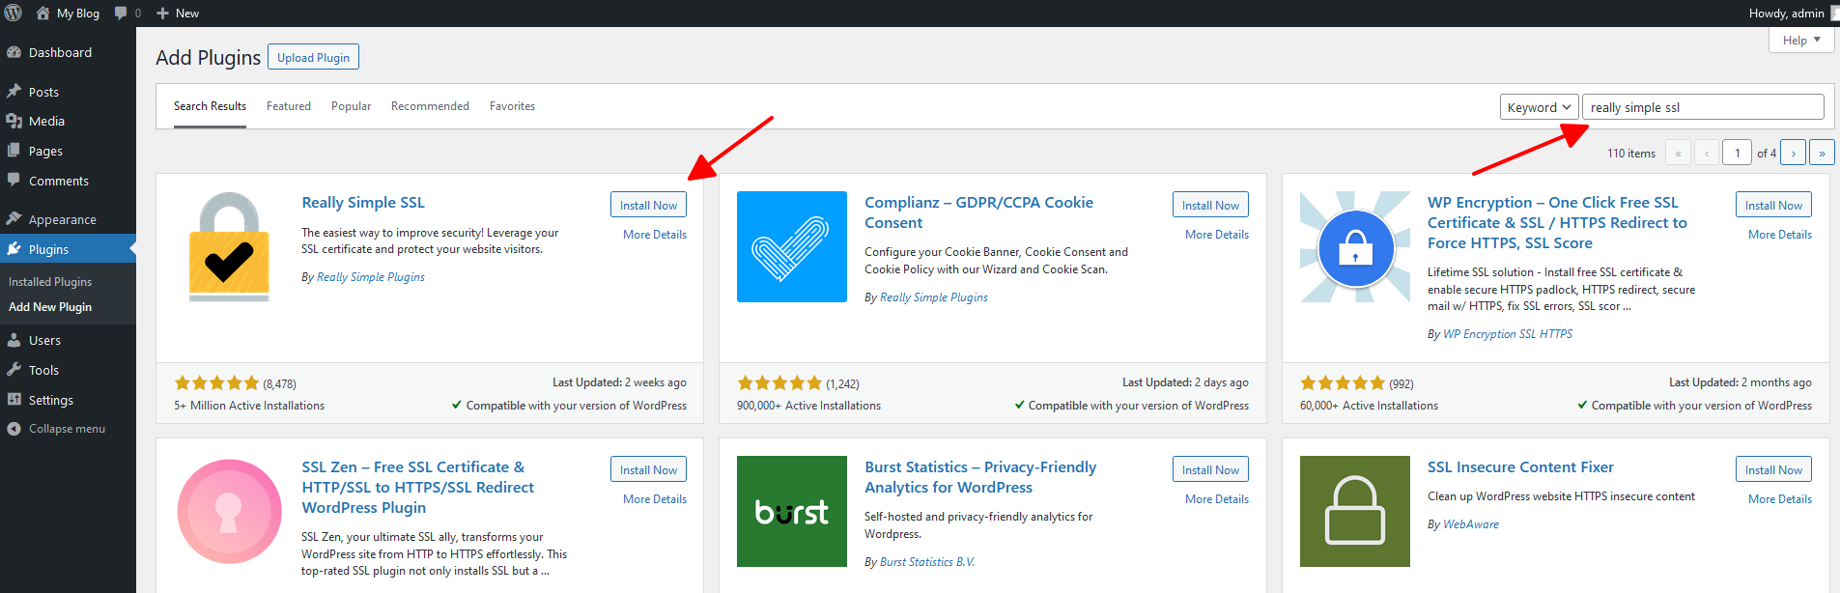This screenshot has width=1840, height=593.
Task: Click the Upload Plugin button
Action: pyautogui.click(x=313, y=57)
